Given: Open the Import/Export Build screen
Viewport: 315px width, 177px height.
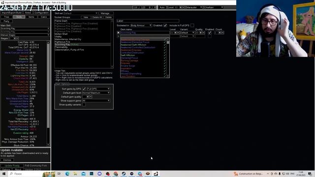Looking at the screenshot, I should (11, 13).
